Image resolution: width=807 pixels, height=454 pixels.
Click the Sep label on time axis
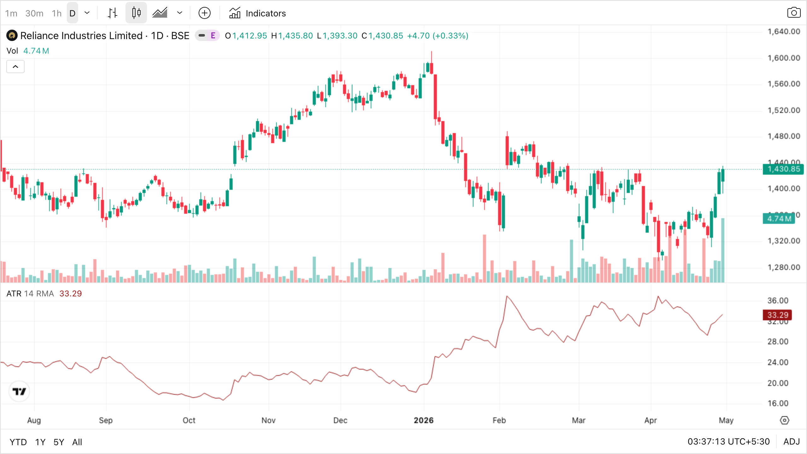click(106, 420)
